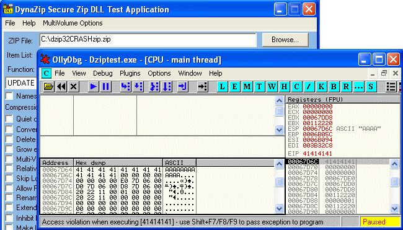Click the Browse... button in DynaZip
Screen dimensions: 403x230
(x=285, y=40)
